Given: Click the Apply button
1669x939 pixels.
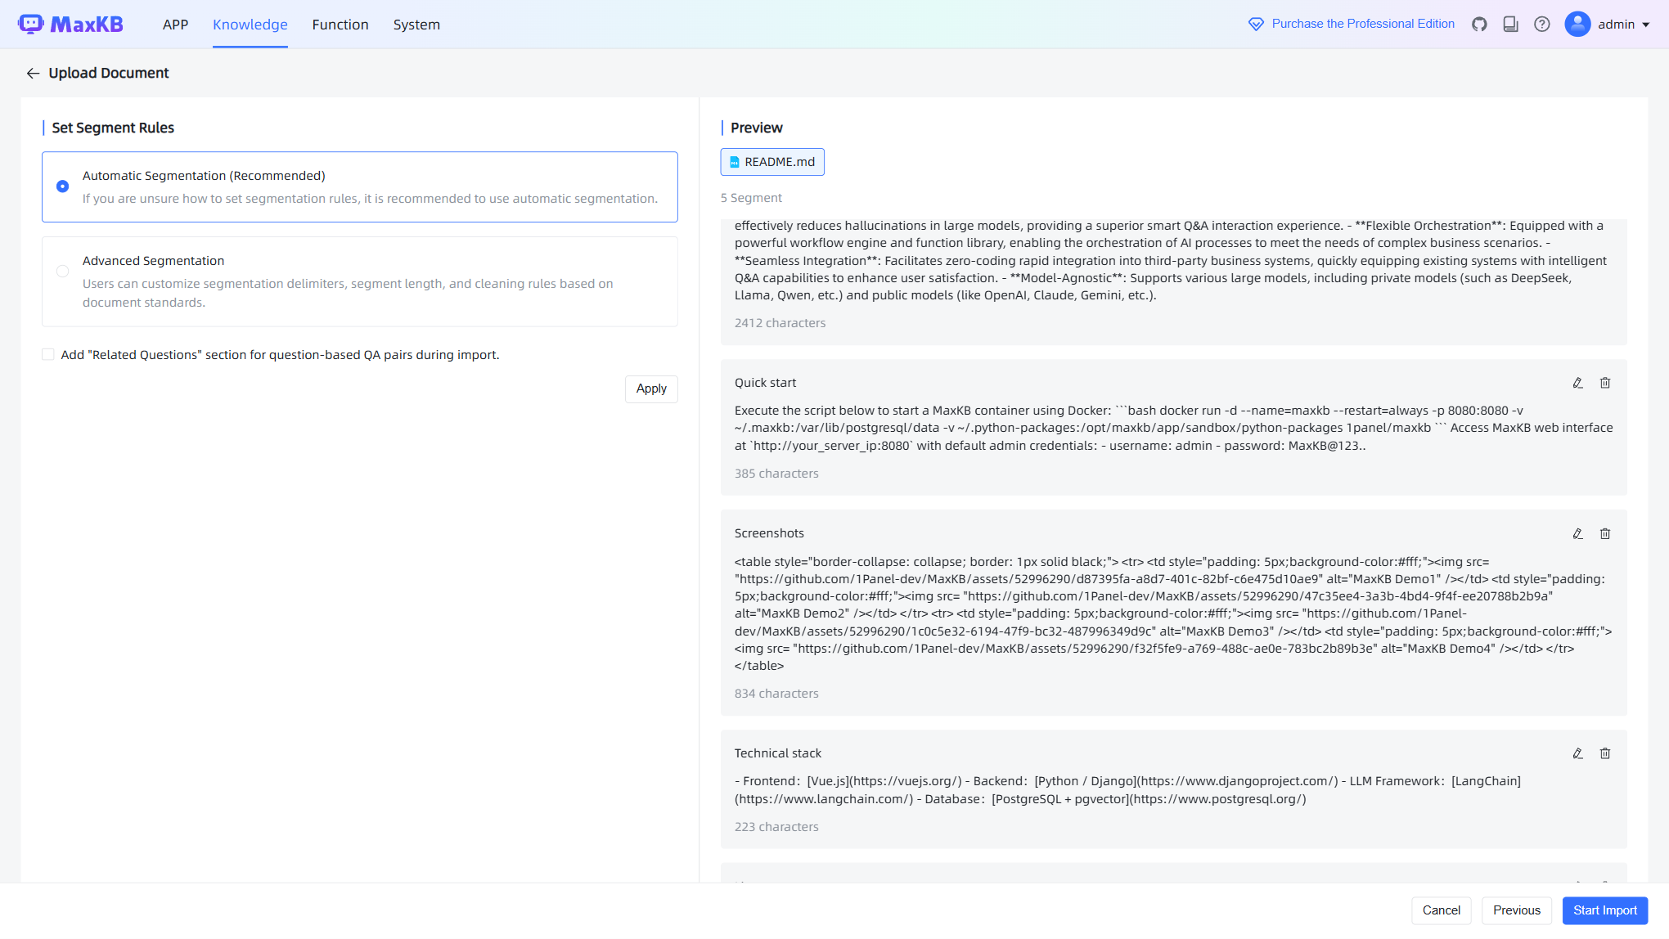Looking at the screenshot, I should (651, 389).
